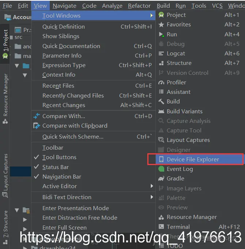The height and width of the screenshot is (249, 245).
Task: Expand the Bidi Text Direction submenu
Action: click(94, 197)
